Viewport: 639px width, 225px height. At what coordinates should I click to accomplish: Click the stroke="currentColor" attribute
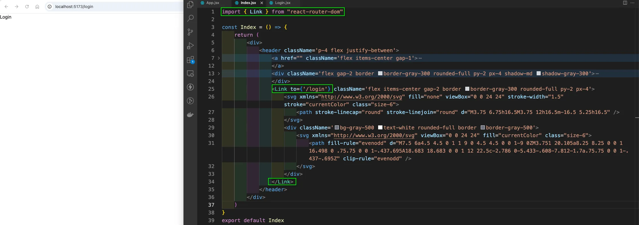coord(316,104)
